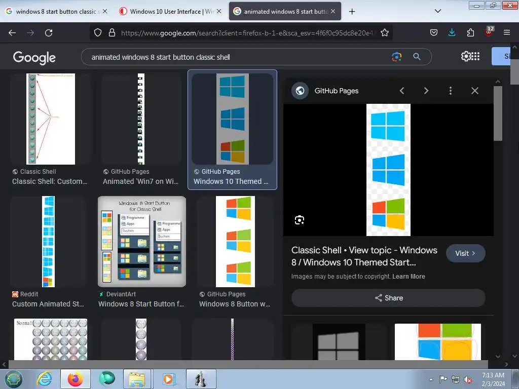Switch to 'windows 8 start button classic' tab
Image resolution: width=519 pixels, height=389 pixels.
click(x=56, y=12)
